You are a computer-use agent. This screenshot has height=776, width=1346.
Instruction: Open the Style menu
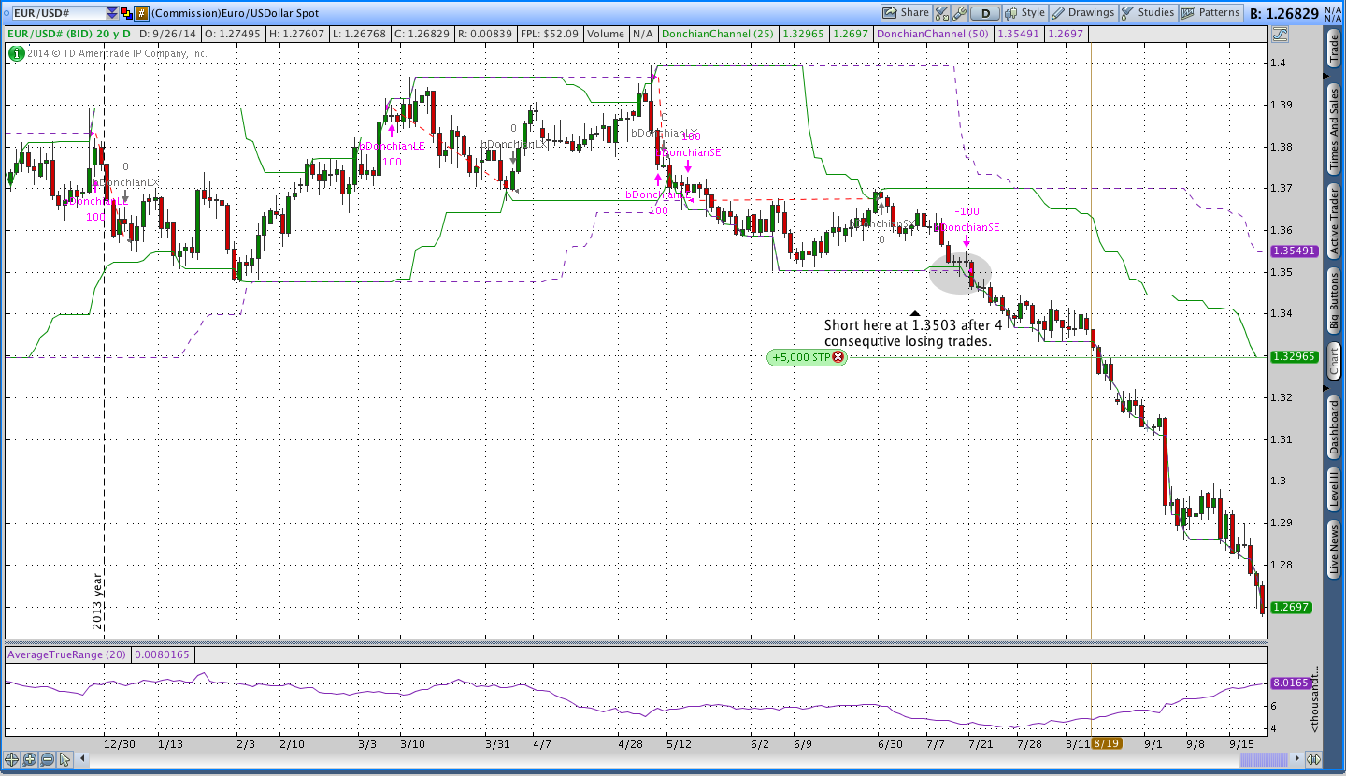click(1025, 13)
